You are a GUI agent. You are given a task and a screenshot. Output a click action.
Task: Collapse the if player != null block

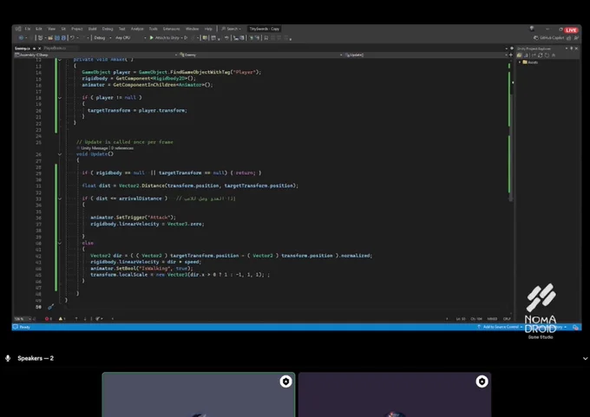60,98
